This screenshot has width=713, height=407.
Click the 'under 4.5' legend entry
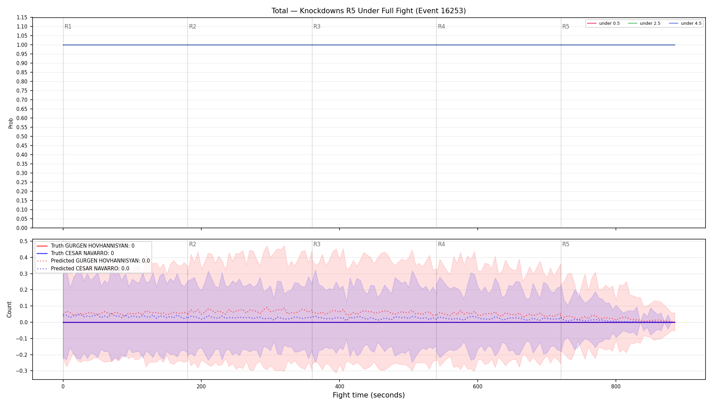(x=685, y=23)
